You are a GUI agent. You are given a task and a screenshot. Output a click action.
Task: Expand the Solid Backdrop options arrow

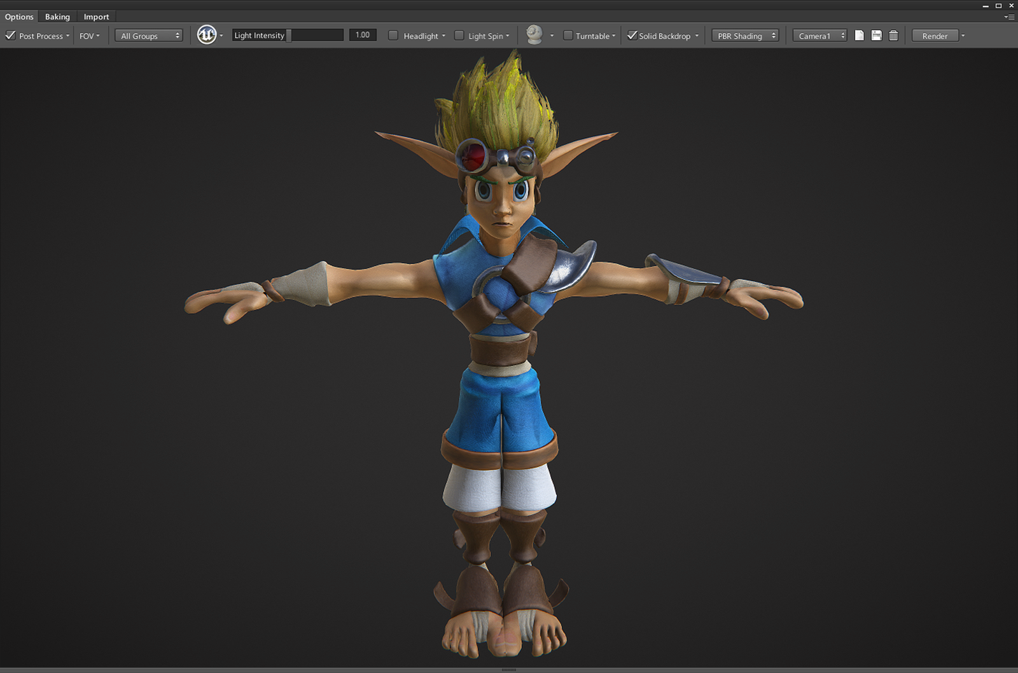(x=697, y=36)
